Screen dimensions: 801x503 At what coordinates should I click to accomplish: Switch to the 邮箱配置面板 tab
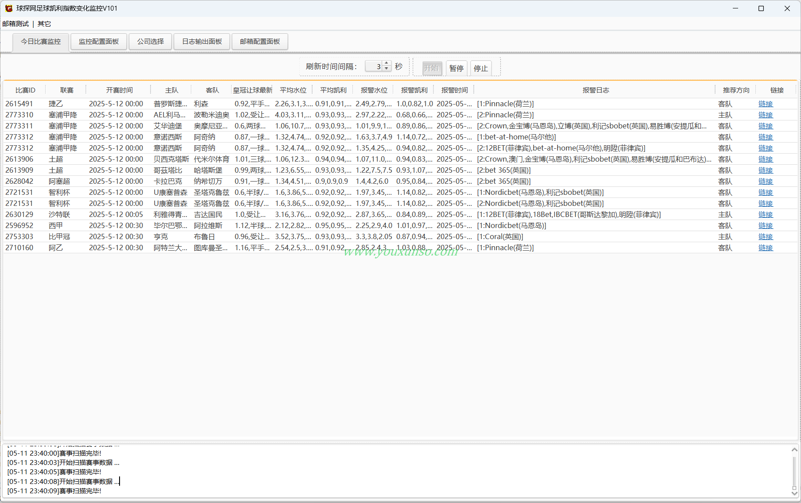pos(260,42)
